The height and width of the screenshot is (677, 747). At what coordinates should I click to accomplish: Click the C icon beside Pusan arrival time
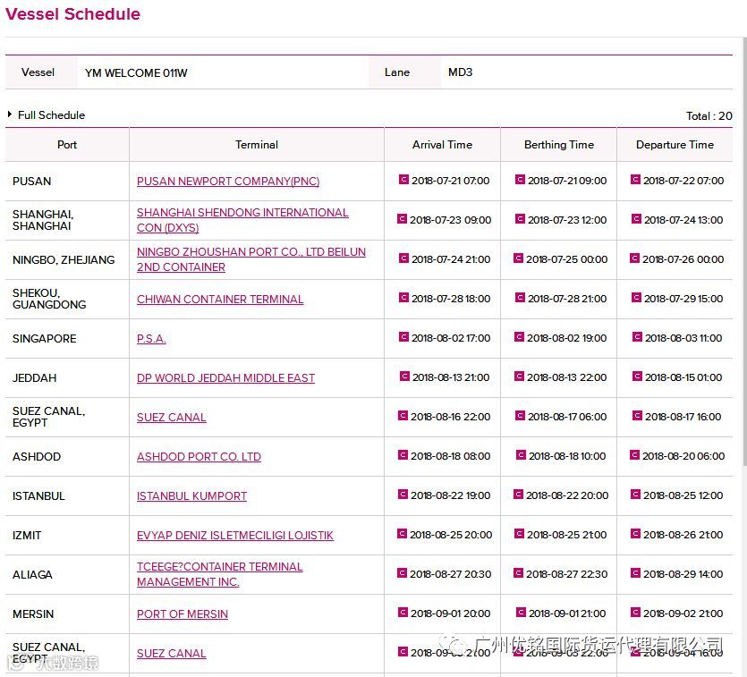pos(403,180)
